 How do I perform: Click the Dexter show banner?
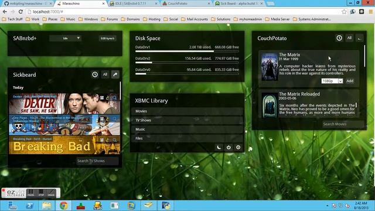[64, 104]
